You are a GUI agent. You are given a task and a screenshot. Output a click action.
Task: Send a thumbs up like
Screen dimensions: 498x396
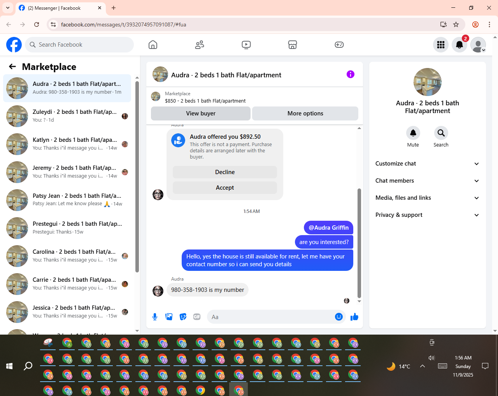coord(354,317)
